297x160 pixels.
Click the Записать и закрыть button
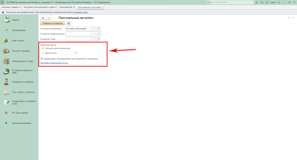(52, 23)
